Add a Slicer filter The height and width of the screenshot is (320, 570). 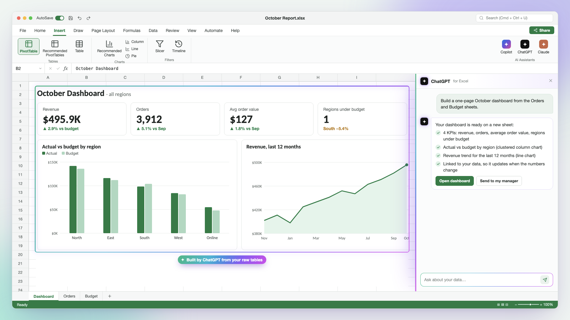pos(160,47)
